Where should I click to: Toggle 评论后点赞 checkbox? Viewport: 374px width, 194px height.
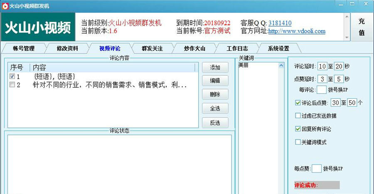298,103
